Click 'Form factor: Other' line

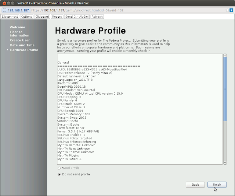tap(71, 128)
